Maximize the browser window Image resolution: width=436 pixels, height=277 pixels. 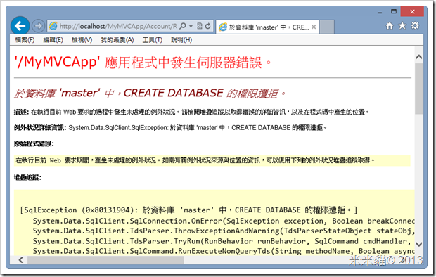point(394,12)
